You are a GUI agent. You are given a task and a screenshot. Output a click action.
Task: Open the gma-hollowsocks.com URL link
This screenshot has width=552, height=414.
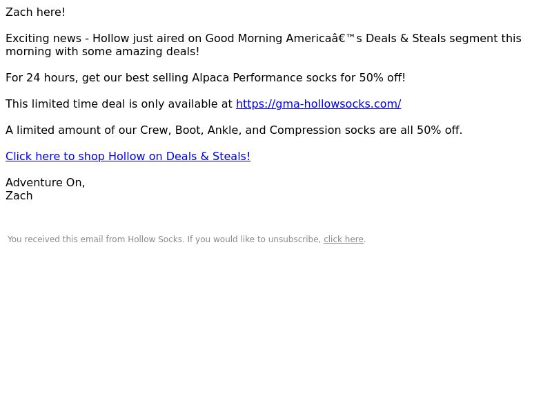click(318, 104)
